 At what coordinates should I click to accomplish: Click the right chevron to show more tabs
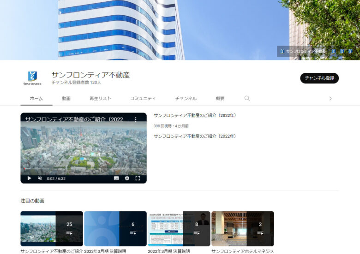[330, 98]
